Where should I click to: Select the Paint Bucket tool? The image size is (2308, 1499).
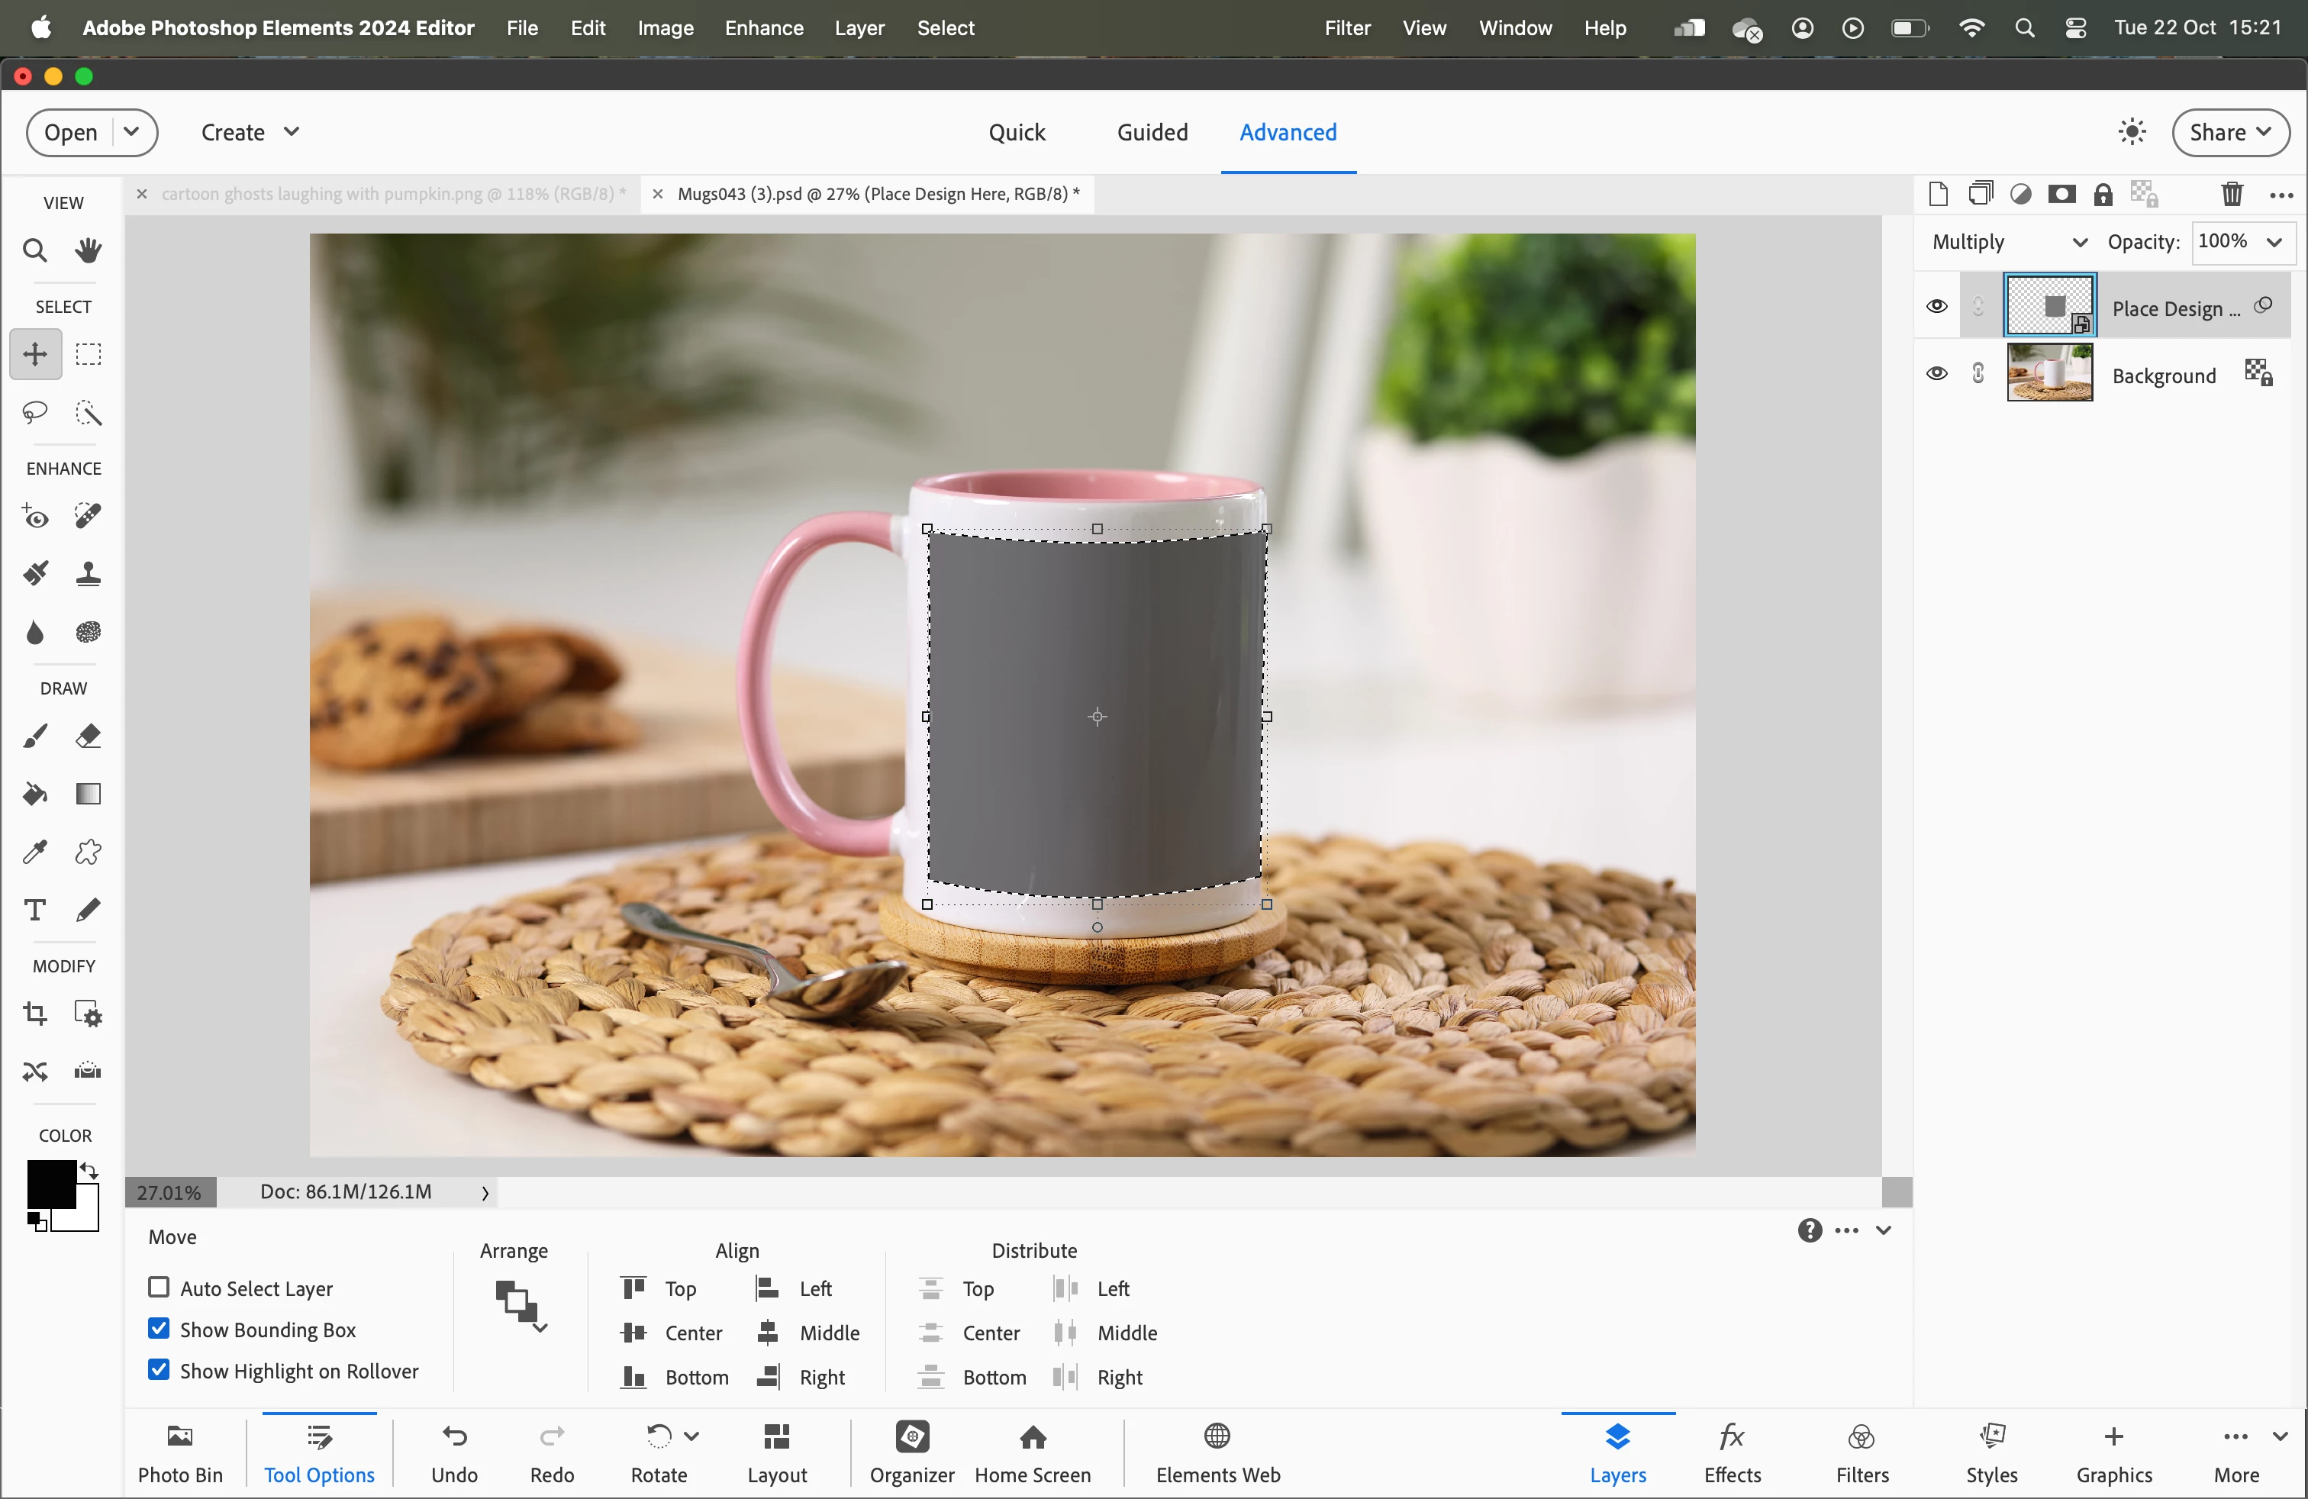35,794
